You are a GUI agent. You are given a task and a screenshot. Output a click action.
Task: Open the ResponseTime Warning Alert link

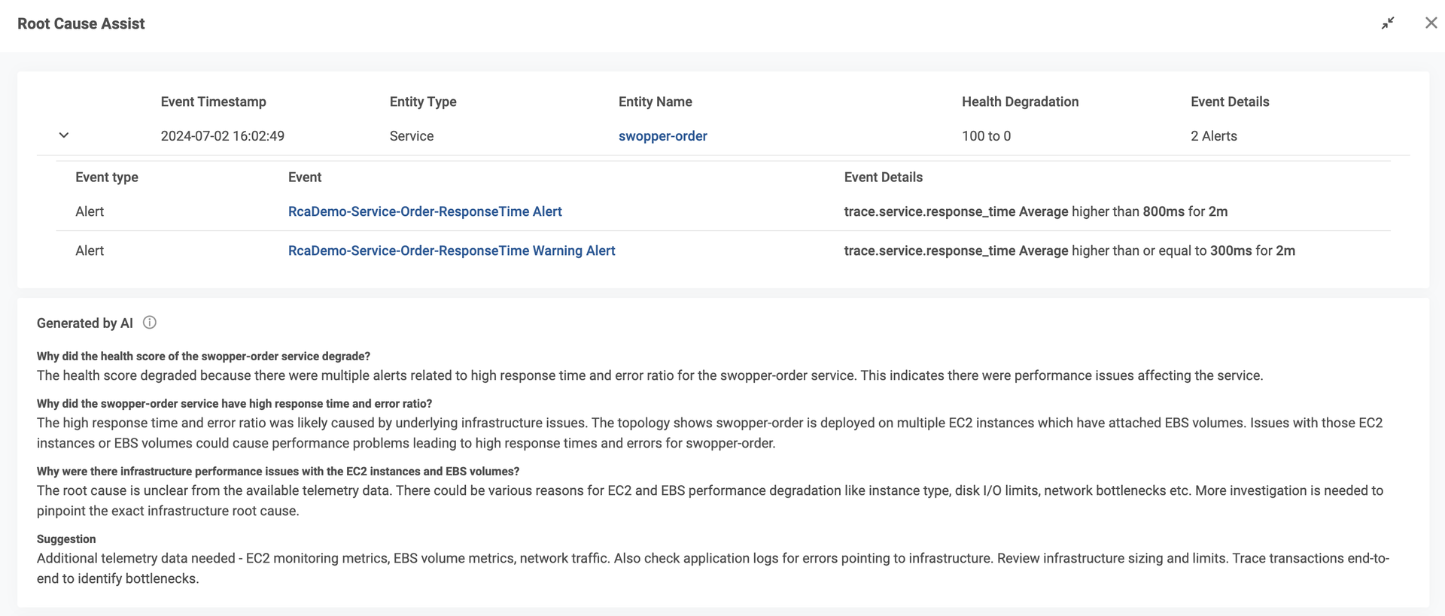pos(451,250)
